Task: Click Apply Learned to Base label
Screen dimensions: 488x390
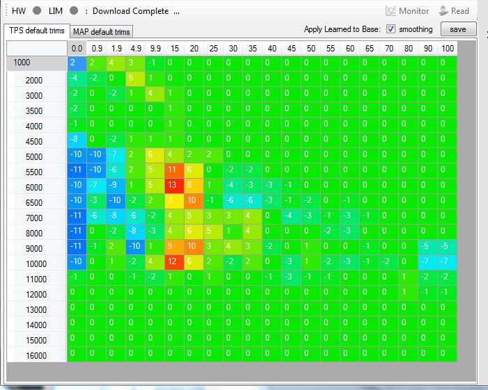Action: click(x=342, y=29)
